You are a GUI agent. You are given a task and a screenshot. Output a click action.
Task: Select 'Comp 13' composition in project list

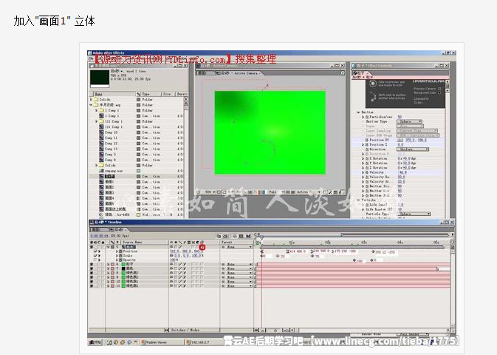coord(112,149)
